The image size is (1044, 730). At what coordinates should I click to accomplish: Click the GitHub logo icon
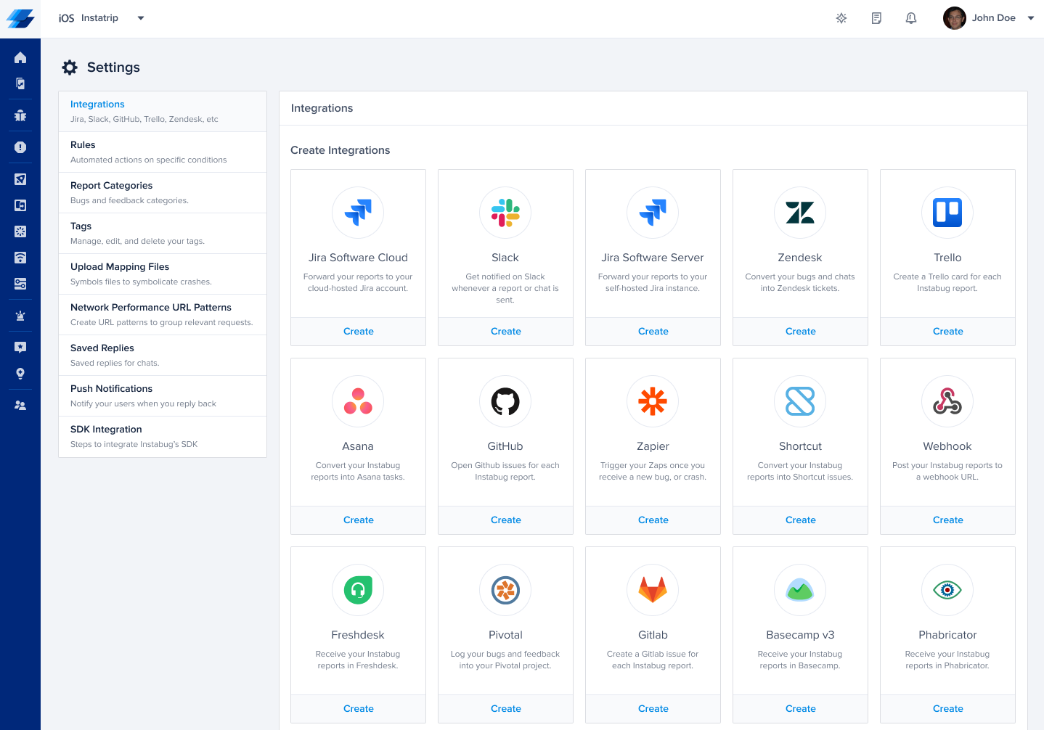[505, 401]
